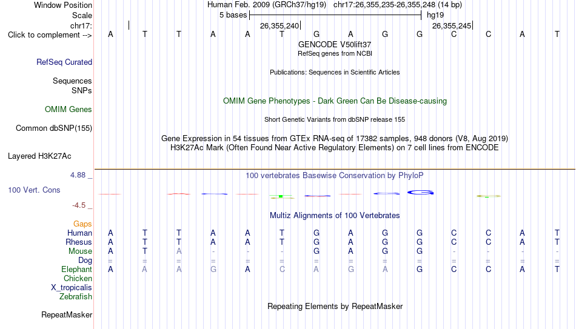Click the last T in the Human row
The image size is (576, 329).
[557, 233]
